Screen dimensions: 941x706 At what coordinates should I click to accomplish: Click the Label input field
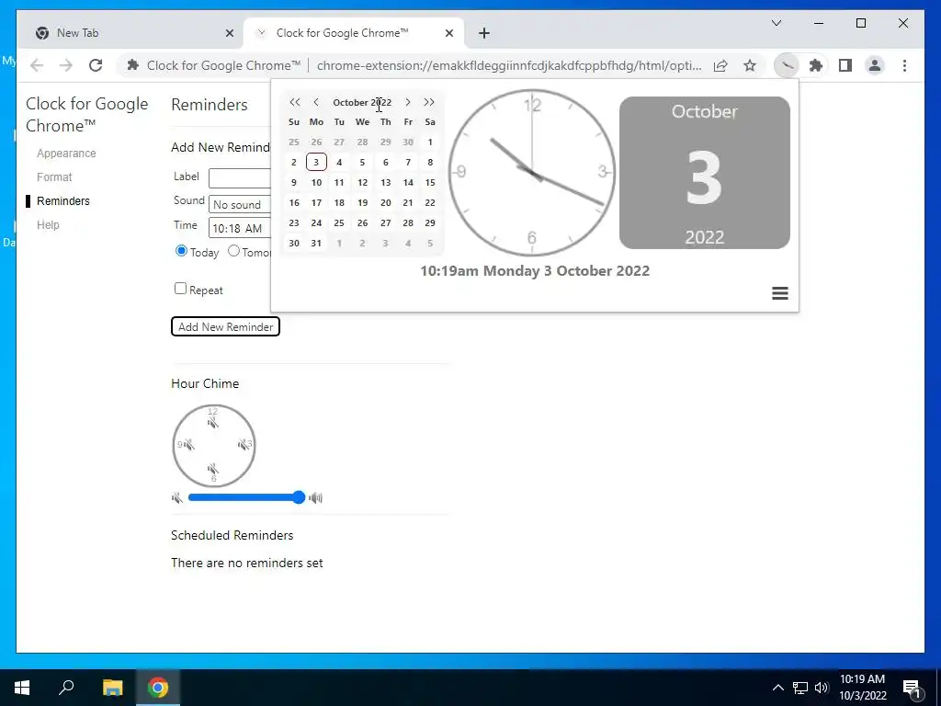click(240, 178)
